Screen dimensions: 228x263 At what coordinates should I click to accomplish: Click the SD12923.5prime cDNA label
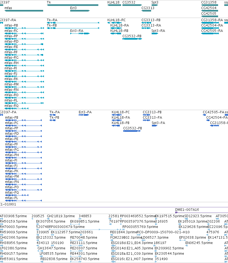click(198, 216)
